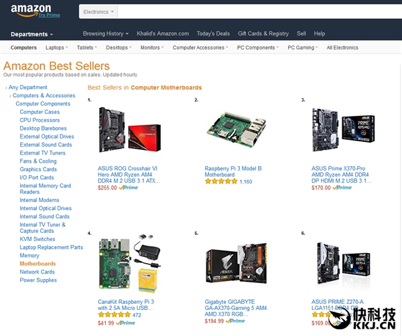
Task: Expand the Electronics search category dropdown
Action: [98, 12]
